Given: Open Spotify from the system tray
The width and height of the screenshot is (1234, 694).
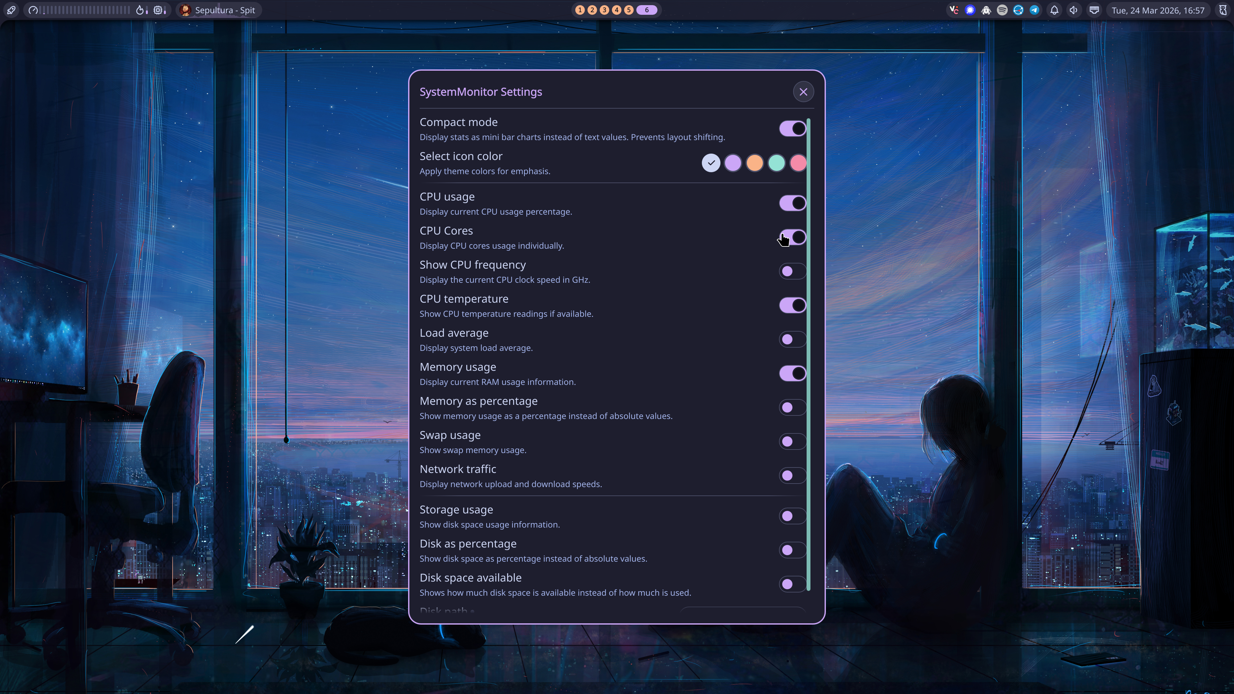Looking at the screenshot, I should [1002, 10].
